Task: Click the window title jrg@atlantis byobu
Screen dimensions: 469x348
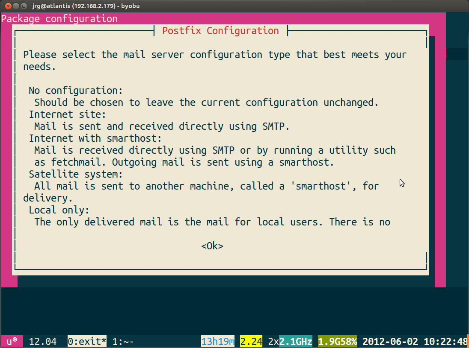Action: 86,6
